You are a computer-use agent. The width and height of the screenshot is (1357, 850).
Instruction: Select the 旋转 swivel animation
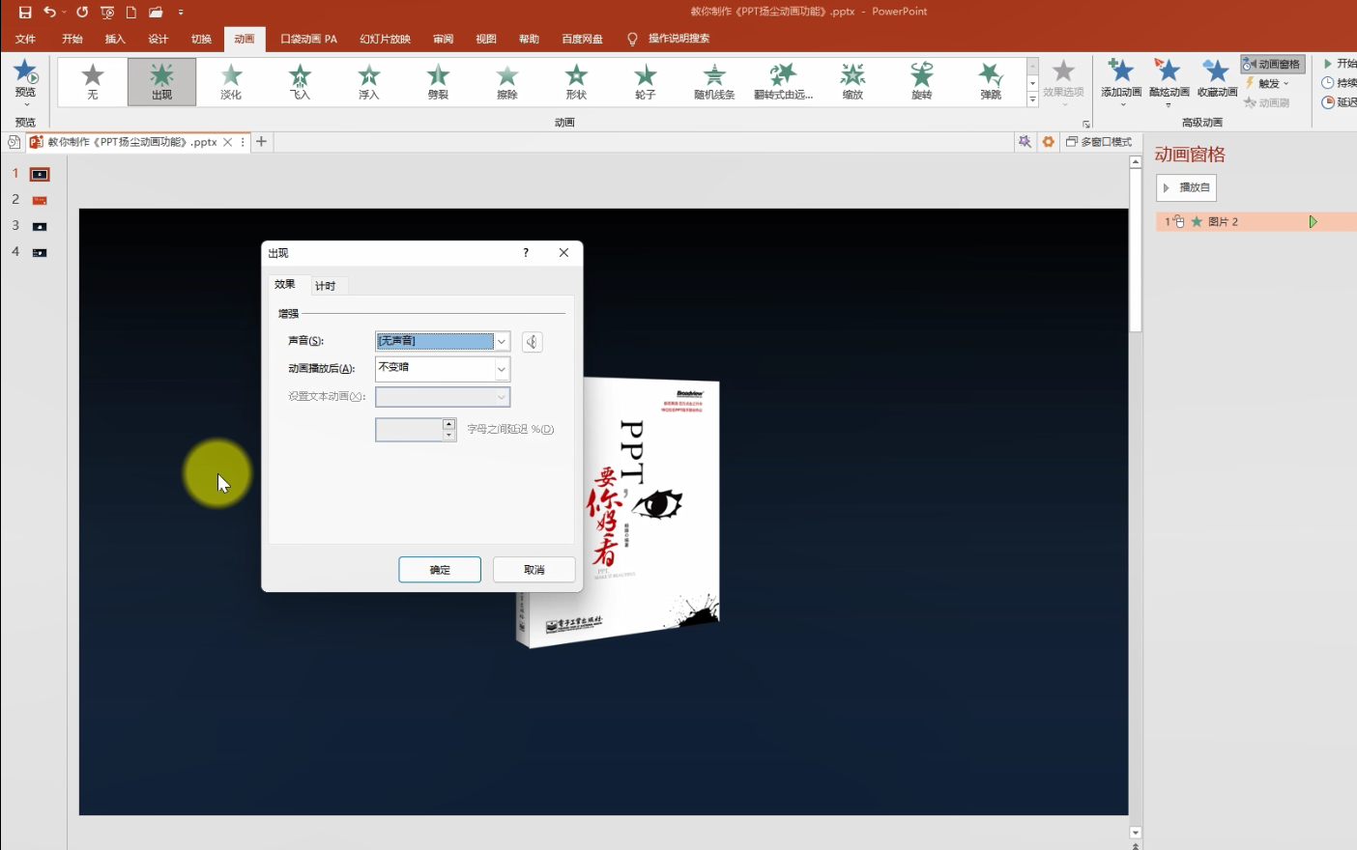coord(922,81)
